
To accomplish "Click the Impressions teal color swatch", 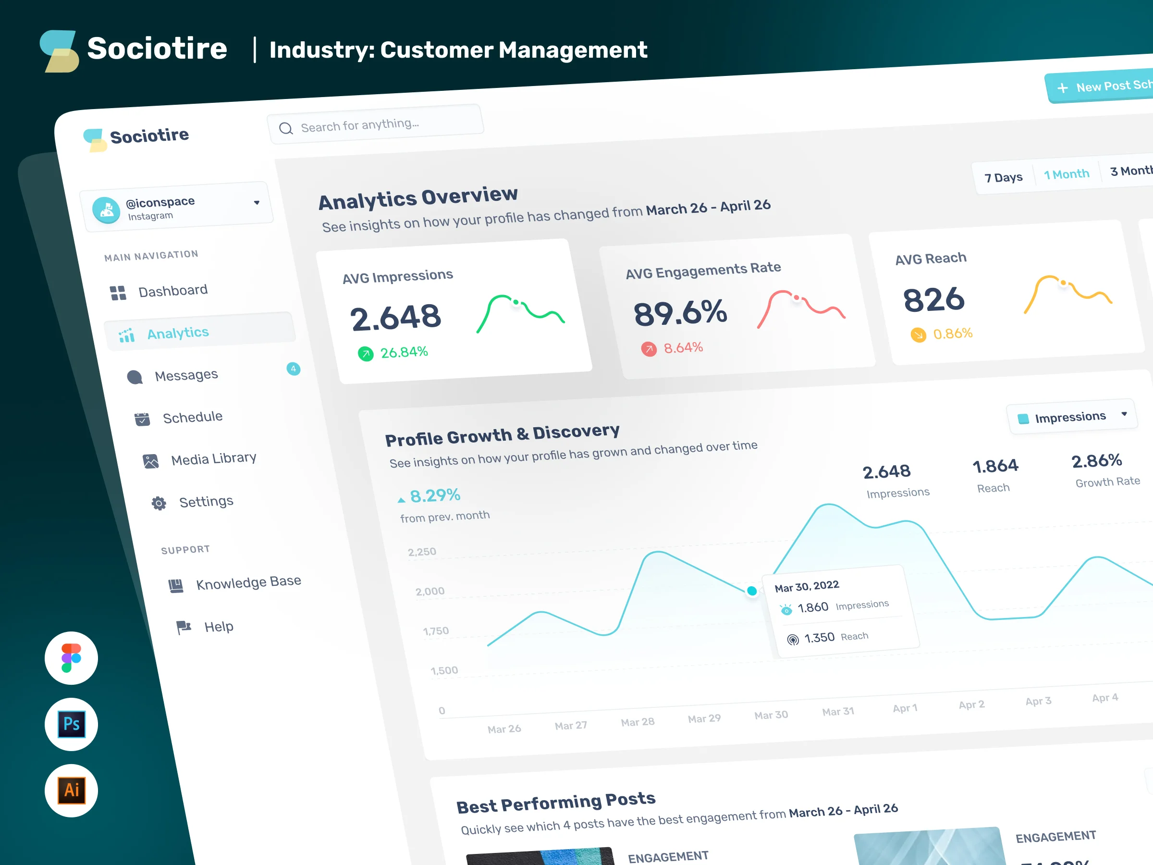I will 1023,419.
